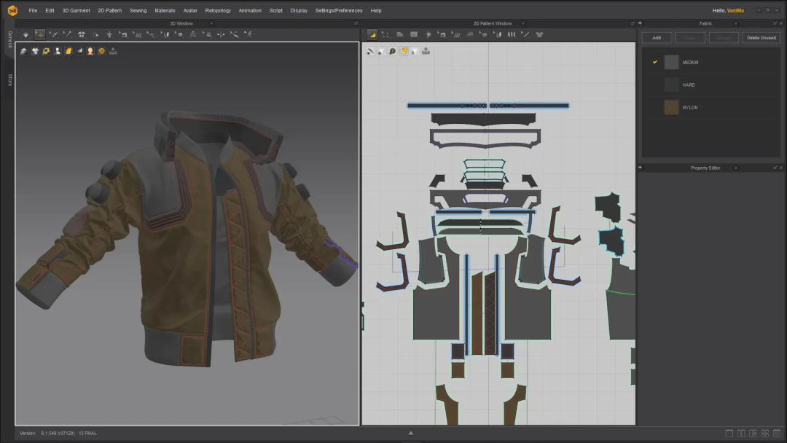
Task: Click the Delete Unused button
Action: coord(761,38)
